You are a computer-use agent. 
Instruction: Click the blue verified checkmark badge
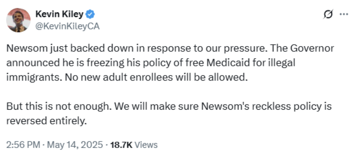(x=90, y=14)
